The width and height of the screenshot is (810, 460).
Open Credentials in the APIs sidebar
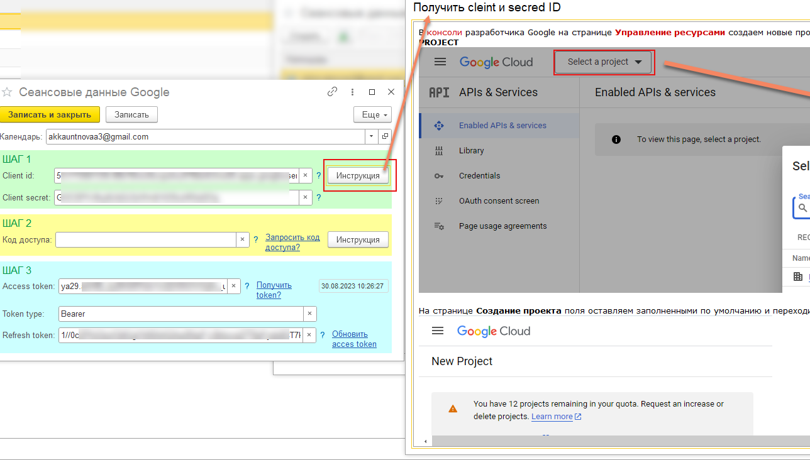pyautogui.click(x=479, y=176)
